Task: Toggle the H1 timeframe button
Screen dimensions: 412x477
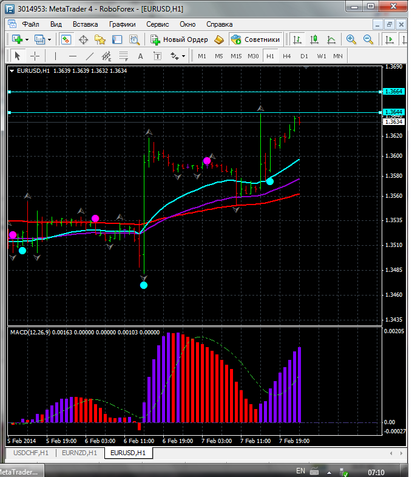Action: [270, 56]
